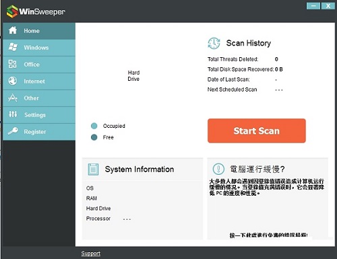This screenshot has width=337, height=259.
Task: Click the exclamation alert icon
Action: pos(218,169)
